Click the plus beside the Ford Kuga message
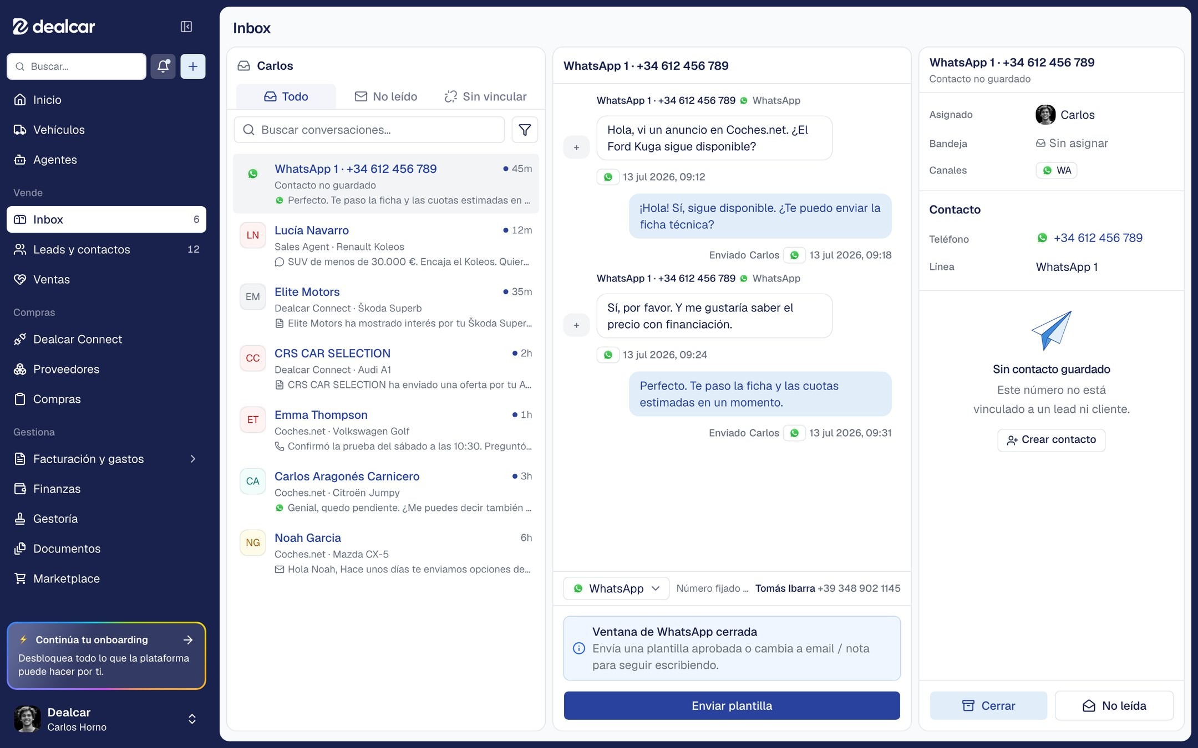 click(577, 147)
